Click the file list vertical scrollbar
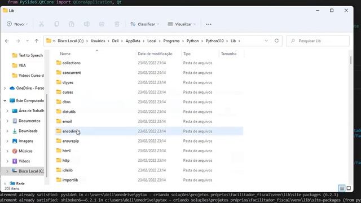 click(351, 60)
